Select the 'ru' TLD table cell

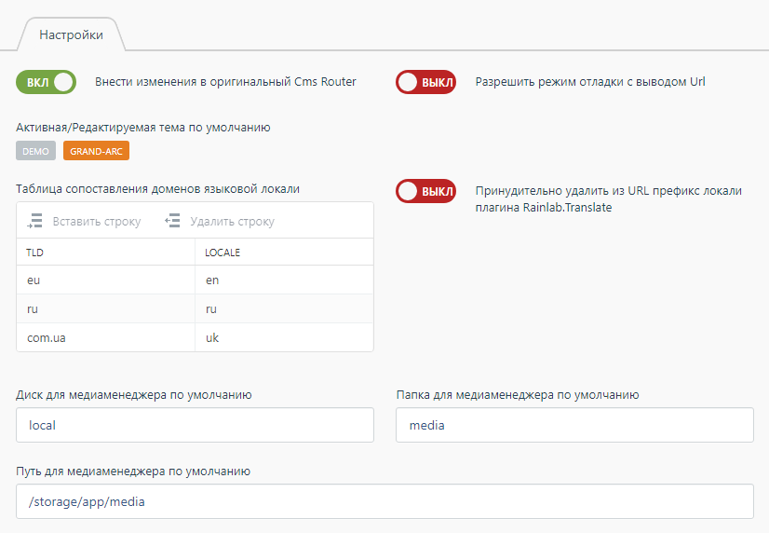[106, 308]
